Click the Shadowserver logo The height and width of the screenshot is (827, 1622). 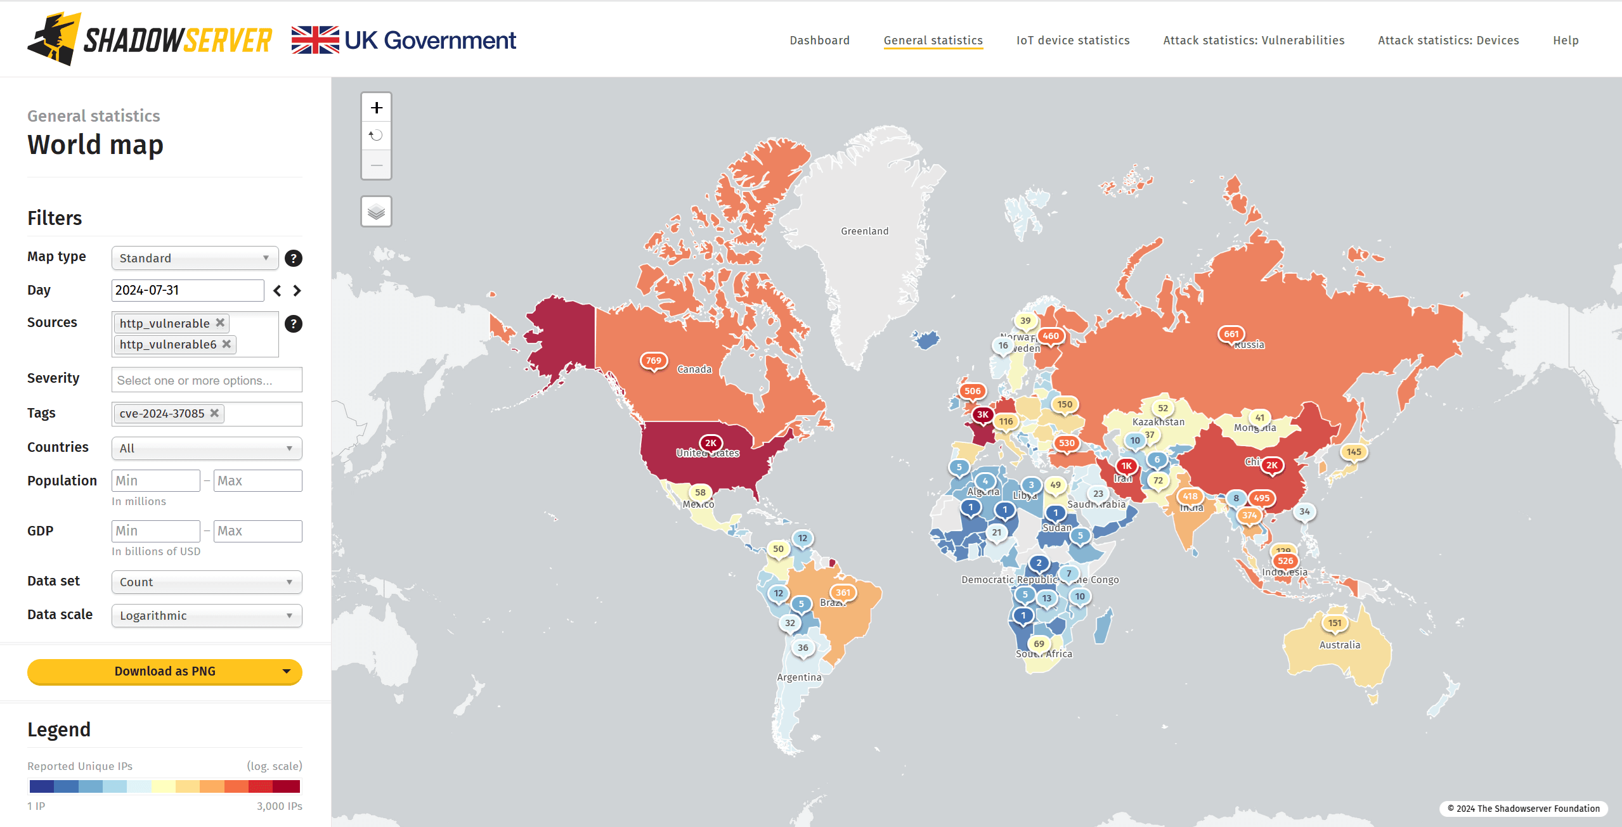150,39
